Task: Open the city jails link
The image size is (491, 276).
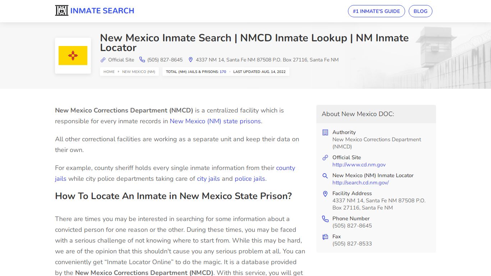Action: pyautogui.click(x=208, y=179)
